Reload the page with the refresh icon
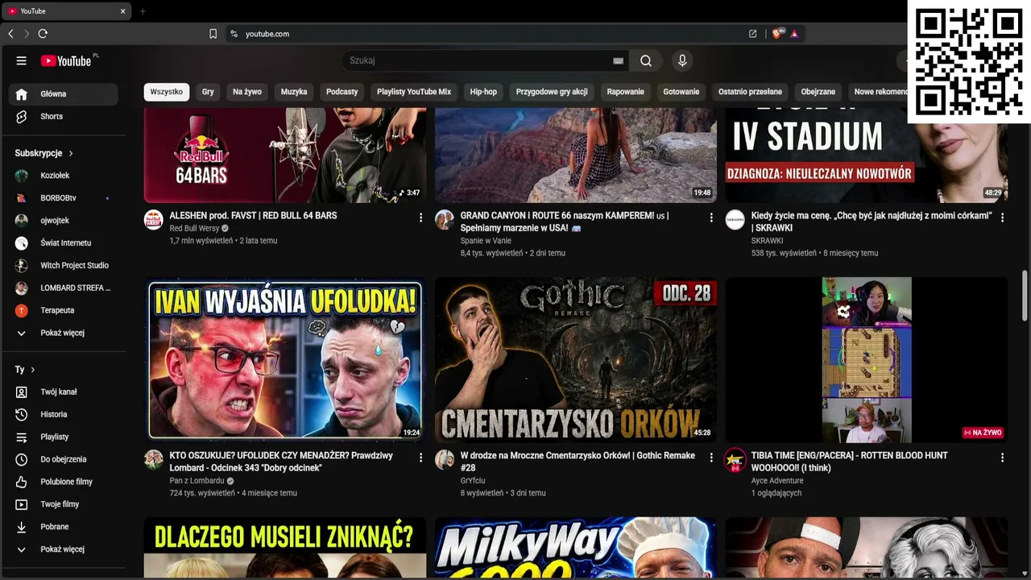The height and width of the screenshot is (580, 1031). pos(43,34)
